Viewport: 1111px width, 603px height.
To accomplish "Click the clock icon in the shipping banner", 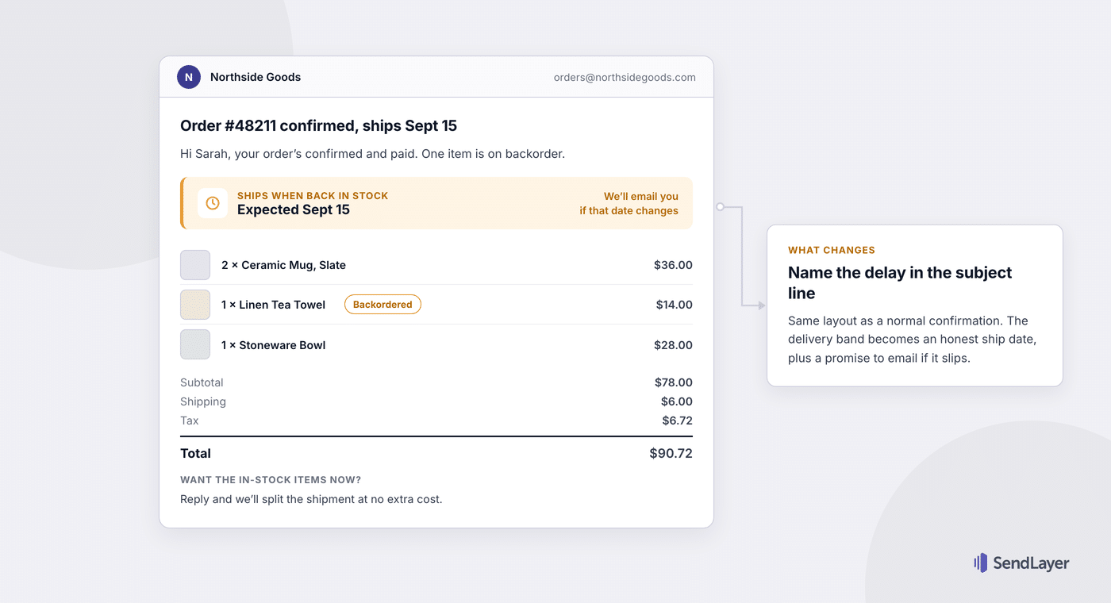I will [213, 203].
